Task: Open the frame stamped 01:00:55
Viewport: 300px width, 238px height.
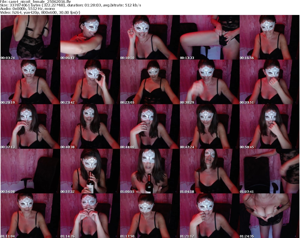Action: pos(150,171)
